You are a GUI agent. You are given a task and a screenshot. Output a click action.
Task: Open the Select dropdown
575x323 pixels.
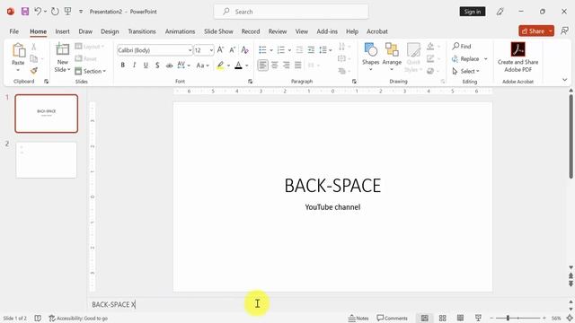(x=465, y=71)
